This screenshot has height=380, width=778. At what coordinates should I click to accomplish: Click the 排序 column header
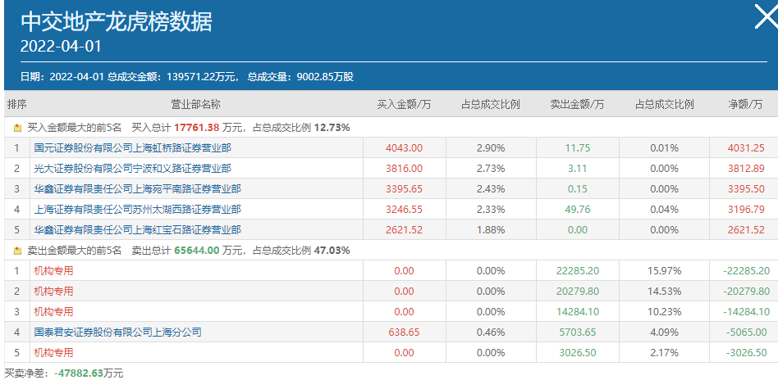pos(17,105)
